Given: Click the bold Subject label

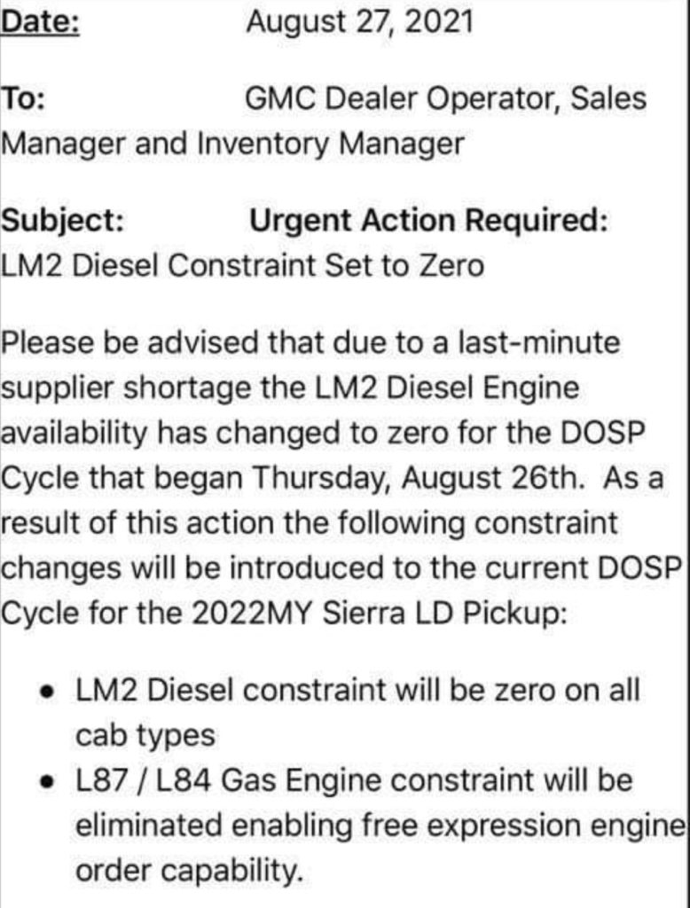Looking at the screenshot, I should coord(63,221).
